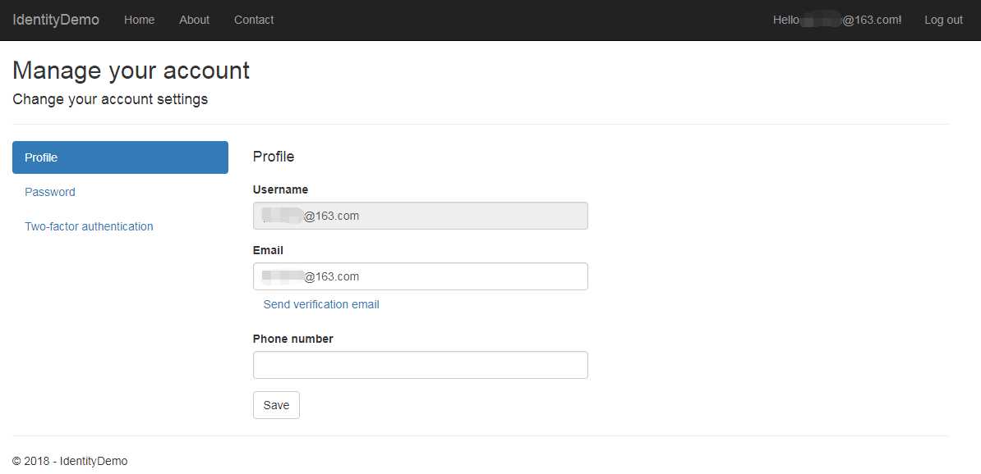Open the IdentityDemo brand link
The height and width of the screenshot is (474, 981).
click(56, 20)
